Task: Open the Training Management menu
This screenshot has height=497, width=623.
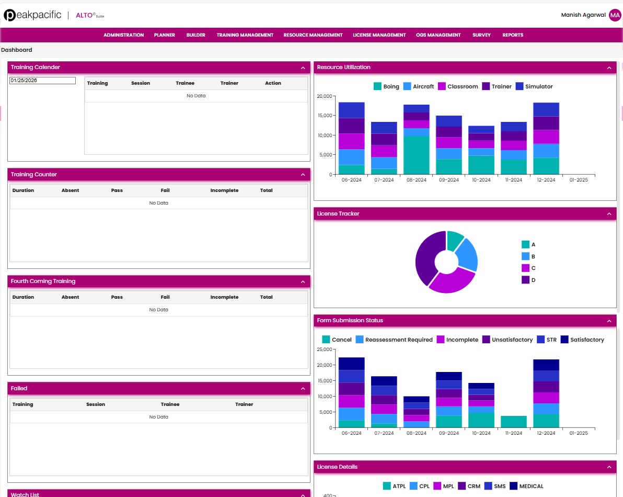Action: point(245,35)
